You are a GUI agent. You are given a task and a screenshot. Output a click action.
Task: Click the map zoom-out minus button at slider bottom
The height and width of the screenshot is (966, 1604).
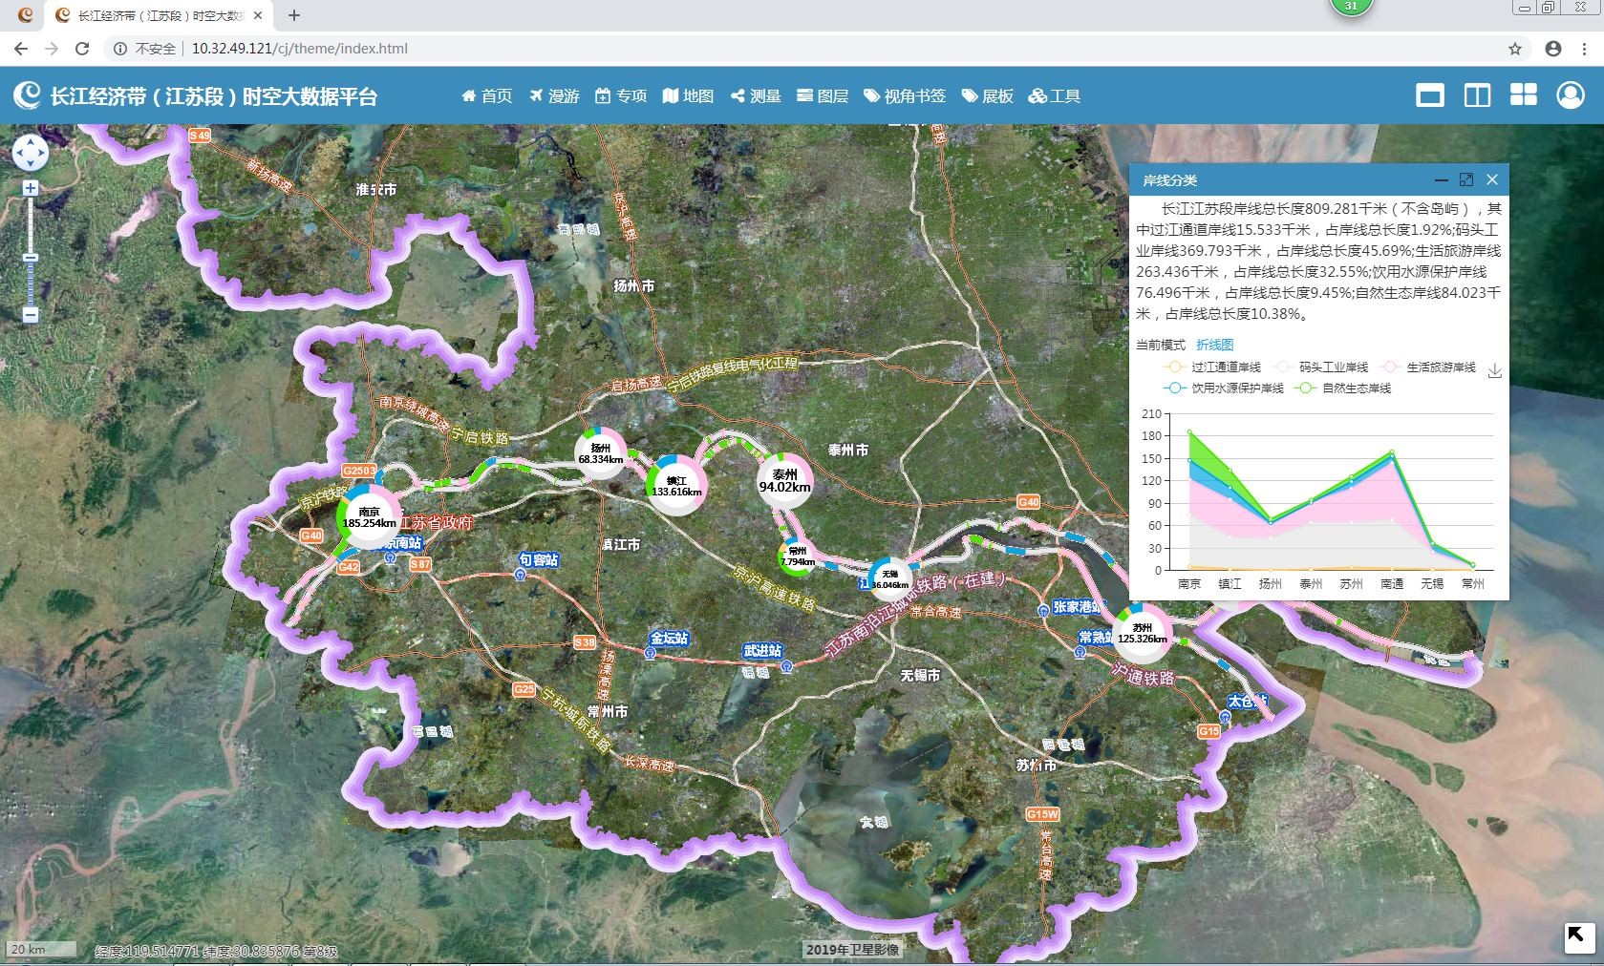pyautogui.click(x=31, y=315)
